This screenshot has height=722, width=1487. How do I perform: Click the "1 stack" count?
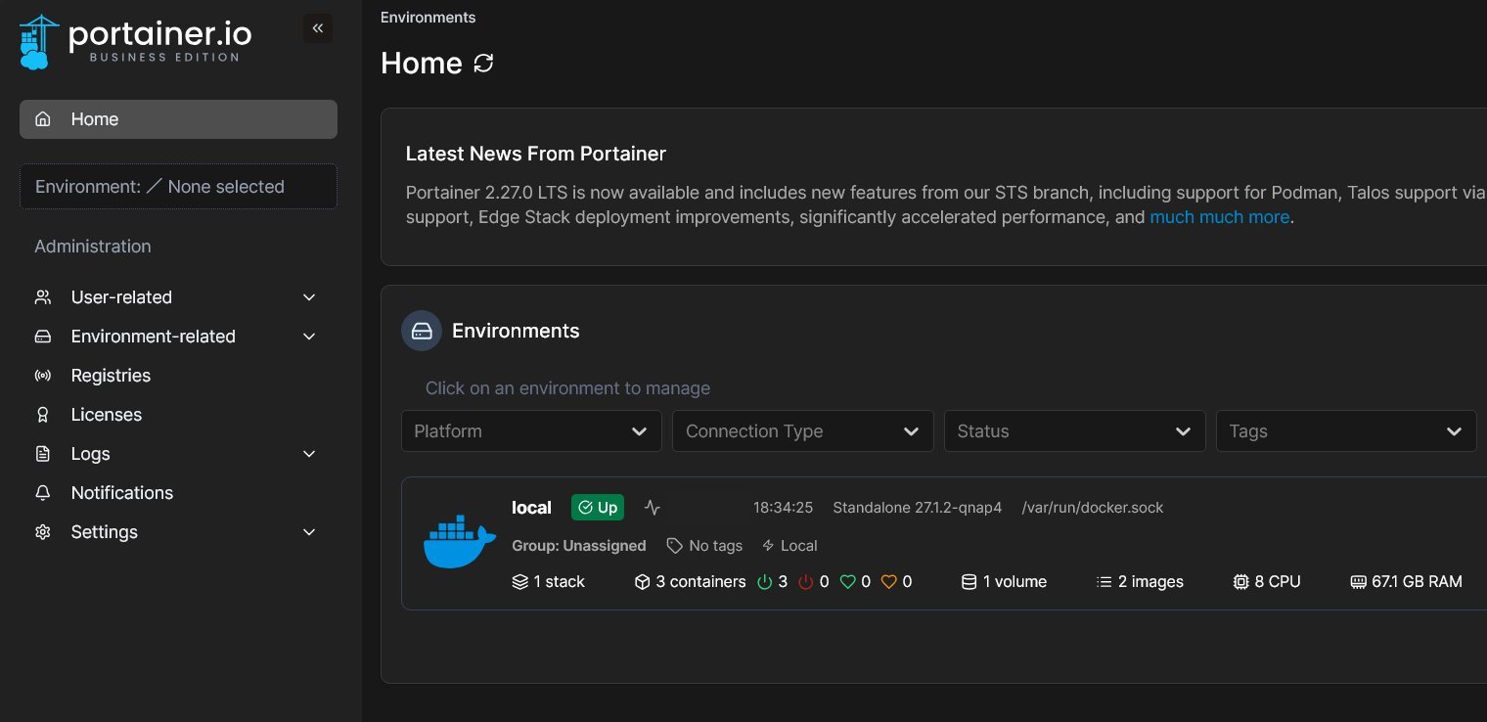pos(559,581)
